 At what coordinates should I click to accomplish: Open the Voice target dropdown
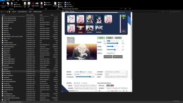click(x=111, y=53)
